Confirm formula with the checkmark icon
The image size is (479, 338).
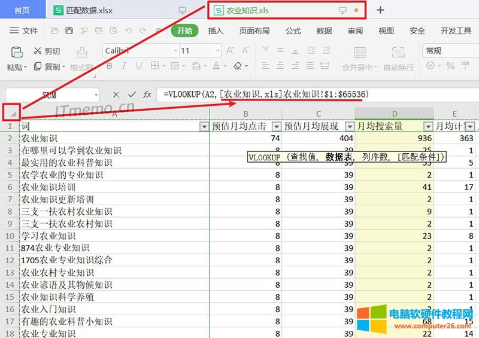132,95
